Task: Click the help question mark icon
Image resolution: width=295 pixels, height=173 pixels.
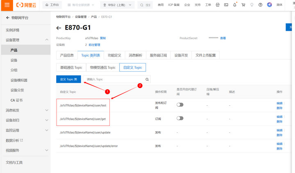Action: 261,5
